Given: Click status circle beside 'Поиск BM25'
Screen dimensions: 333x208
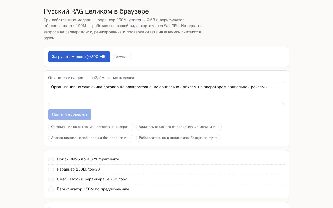Looking at the screenshot, I should point(51,159).
